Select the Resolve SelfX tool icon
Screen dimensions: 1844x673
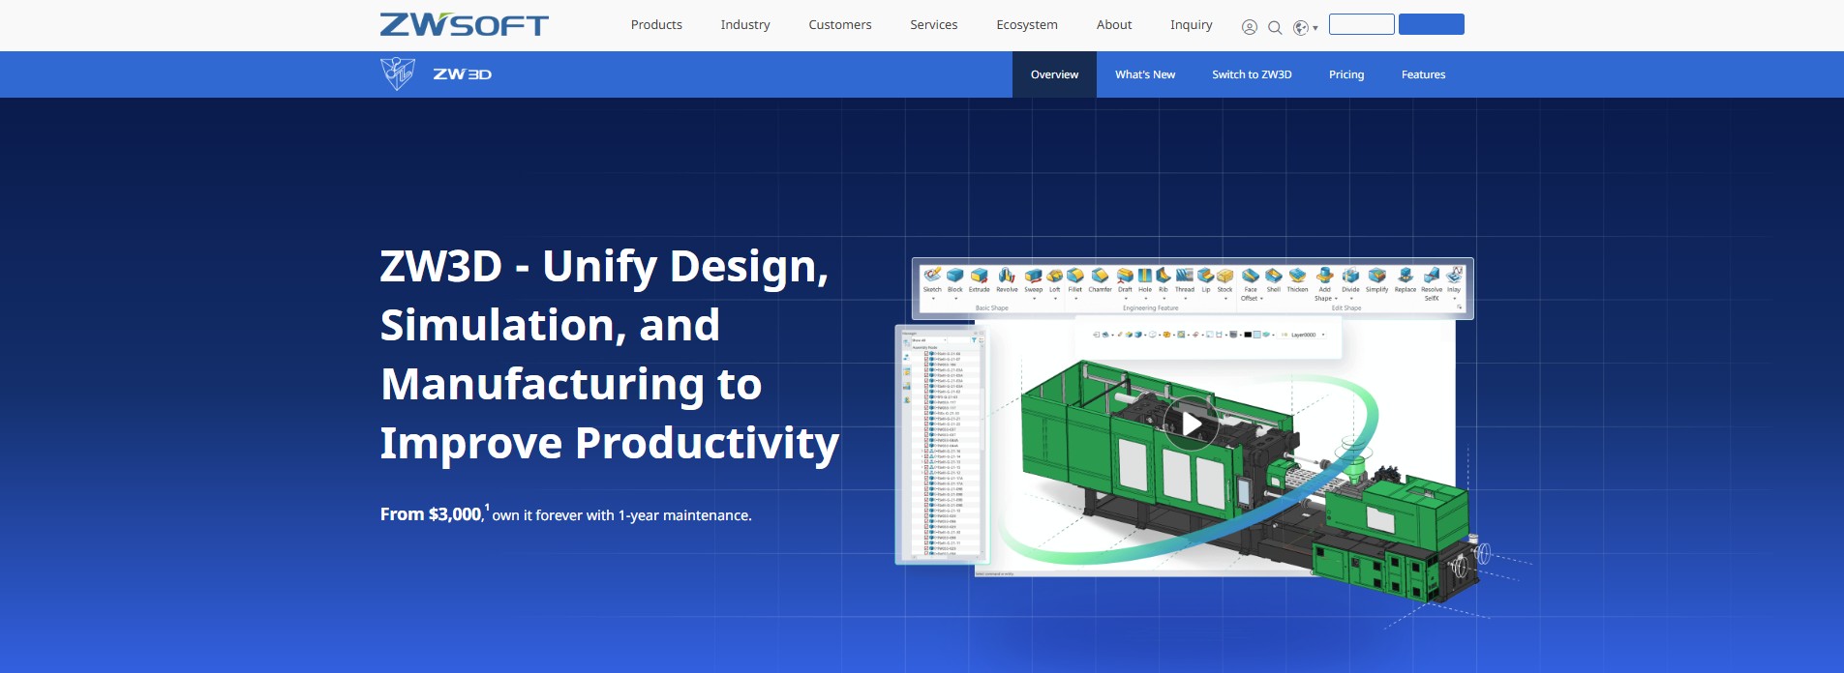pyautogui.click(x=1432, y=276)
